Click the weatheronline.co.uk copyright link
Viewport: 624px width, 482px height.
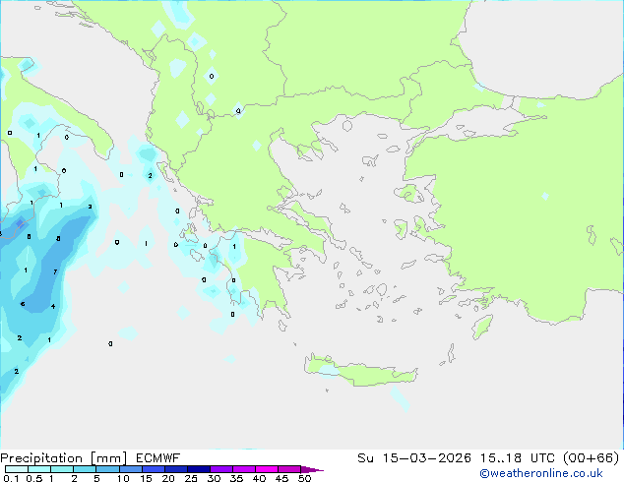click(540, 473)
